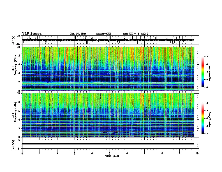
Task: Click the ch.1 voltage waveform trace
Action: 108,40
